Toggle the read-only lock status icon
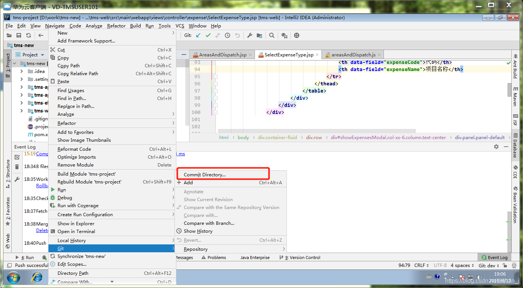The height and width of the screenshot is (288, 523). pyautogui.click(x=506, y=265)
